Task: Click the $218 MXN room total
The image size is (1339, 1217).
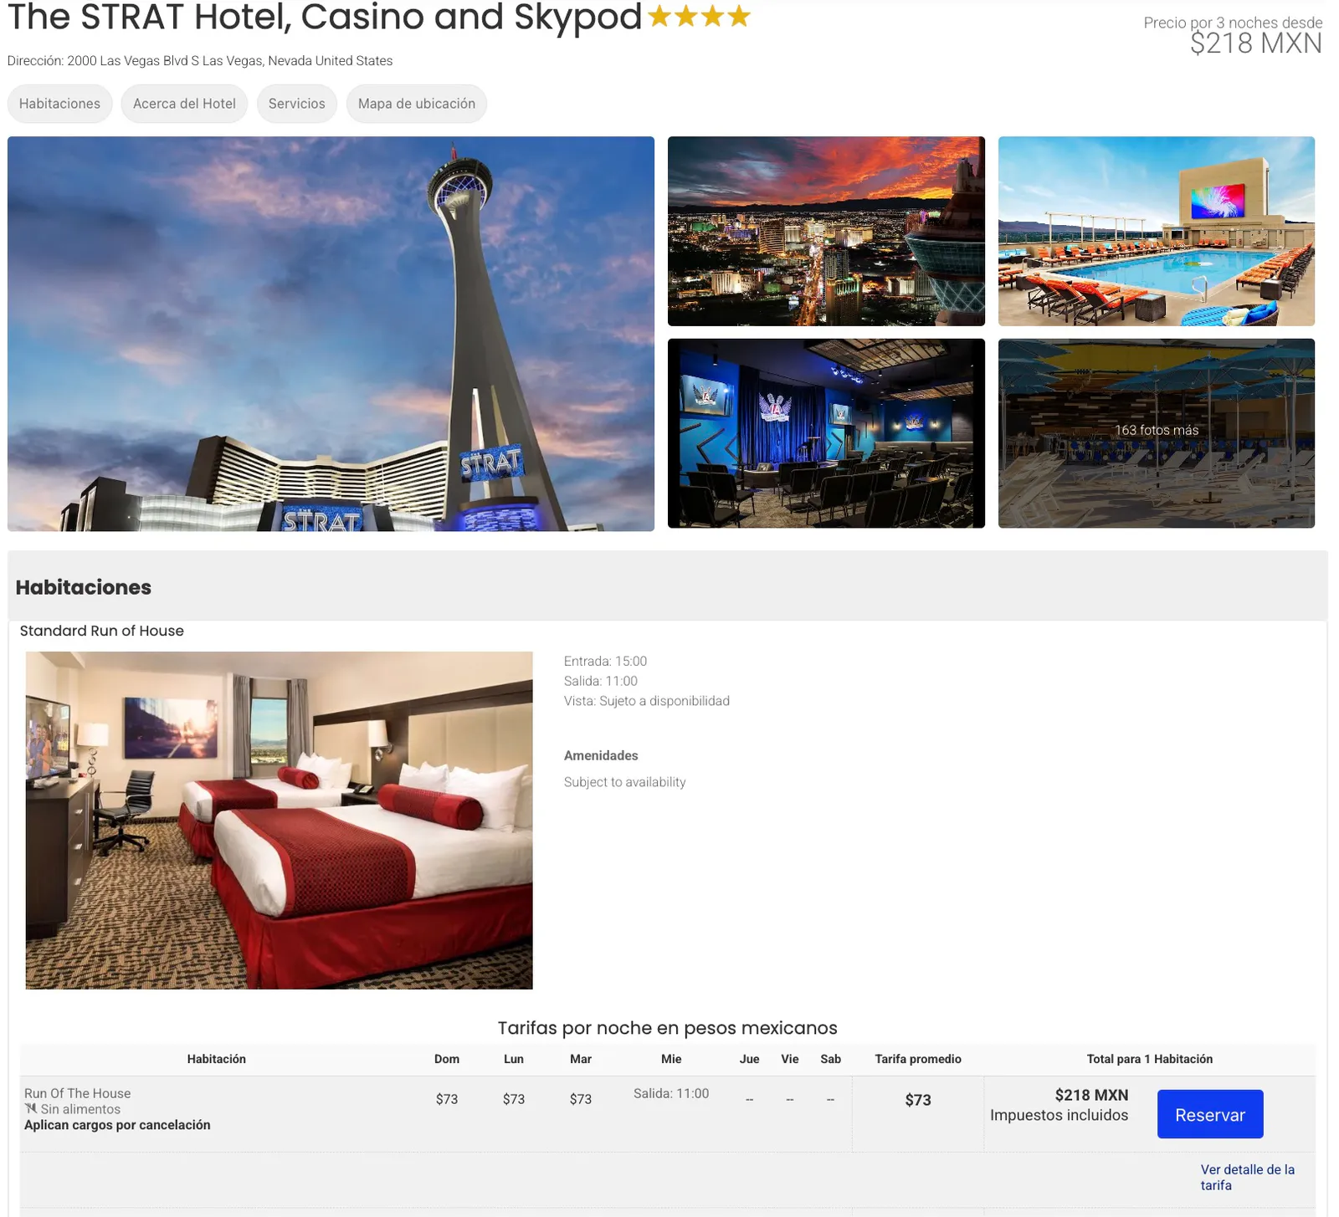Action: click(1091, 1095)
